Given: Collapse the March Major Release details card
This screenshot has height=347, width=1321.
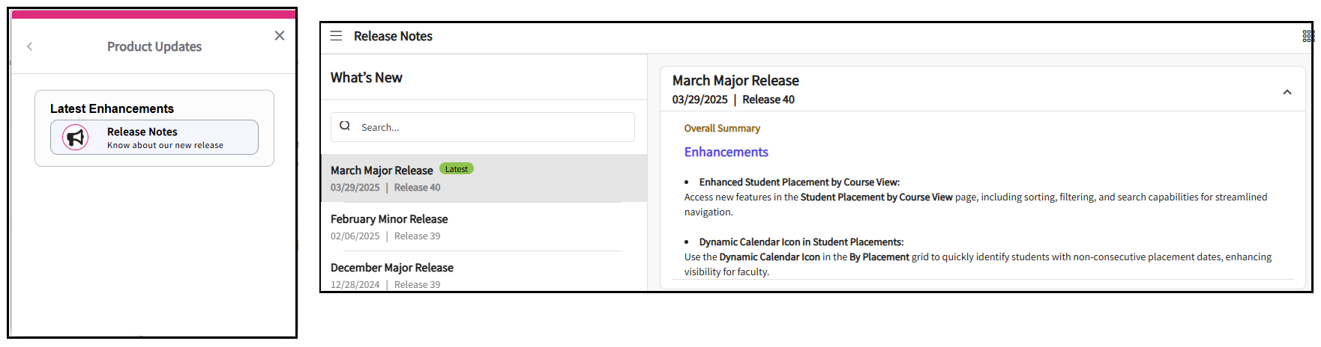Looking at the screenshot, I should [1287, 92].
